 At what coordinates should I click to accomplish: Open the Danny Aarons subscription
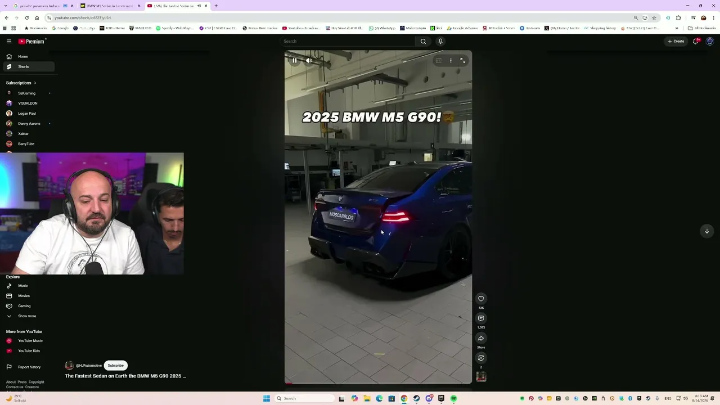[x=28, y=124]
